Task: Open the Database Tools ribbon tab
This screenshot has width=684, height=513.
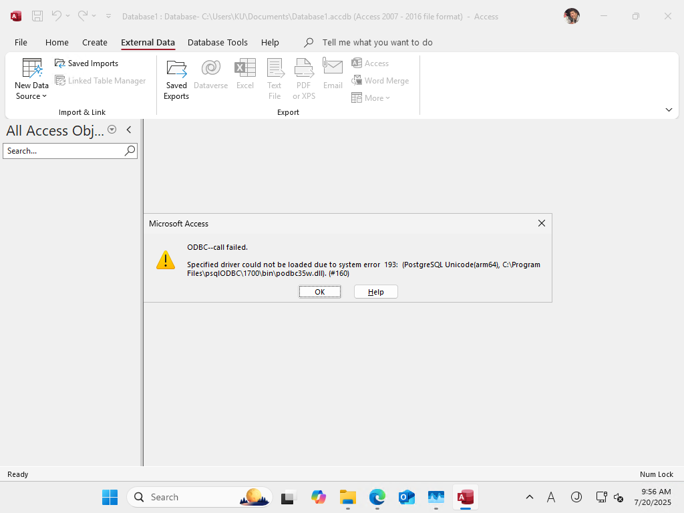Action: [x=218, y=42]
